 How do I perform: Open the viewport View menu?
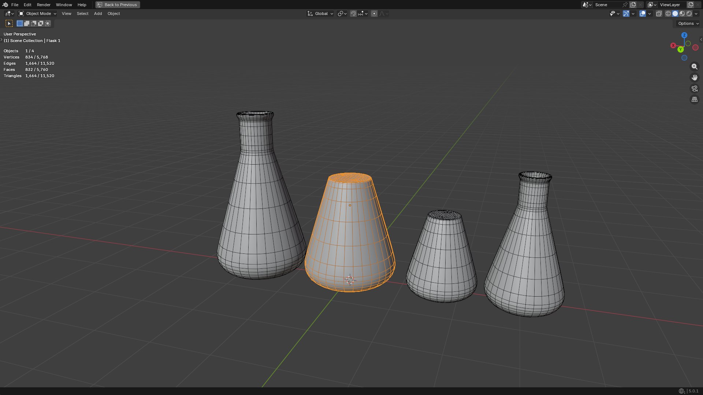[66, 14]
